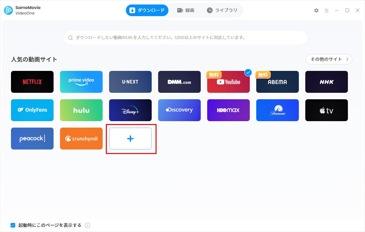Click the search magnifier icon
Screen dimensions: 365x232
point(70,38)
